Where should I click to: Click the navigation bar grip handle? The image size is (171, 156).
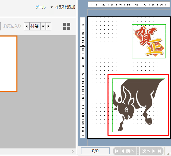138,151
